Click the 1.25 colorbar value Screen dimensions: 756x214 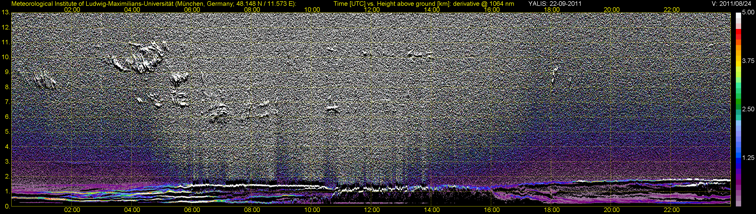748,158
